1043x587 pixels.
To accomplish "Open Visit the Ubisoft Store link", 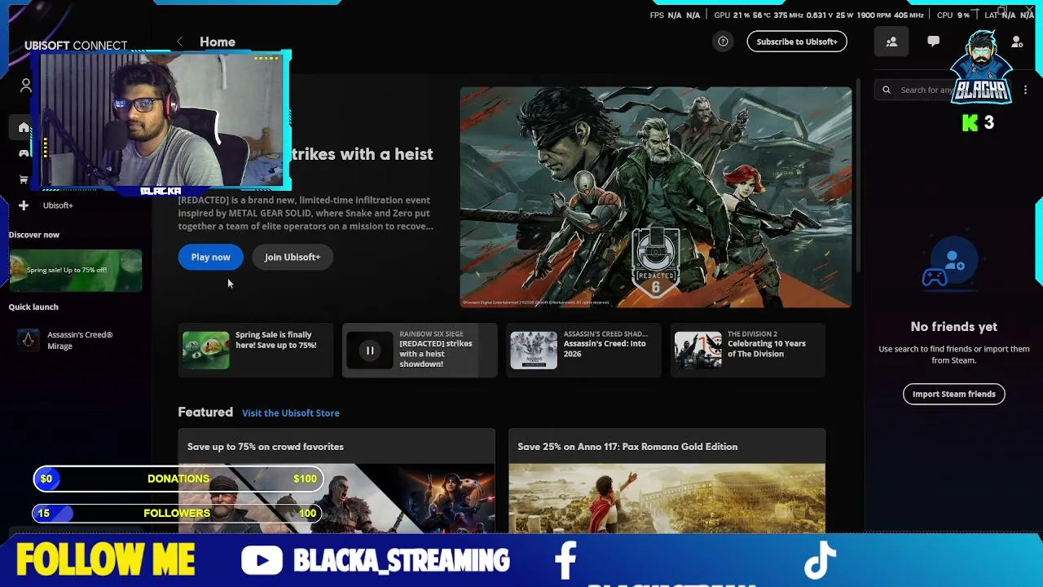I will (291, 413).
